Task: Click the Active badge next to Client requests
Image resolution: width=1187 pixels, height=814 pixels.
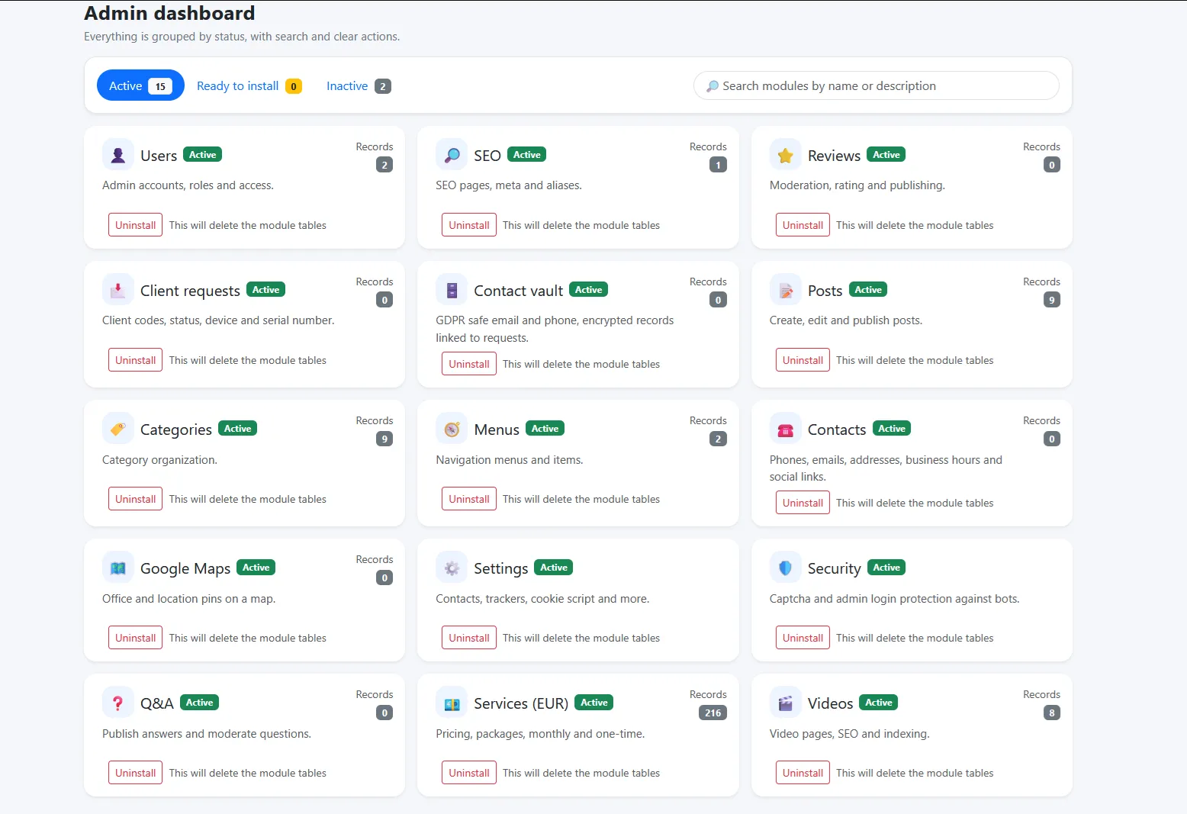Action: click(x=265, y=290)
